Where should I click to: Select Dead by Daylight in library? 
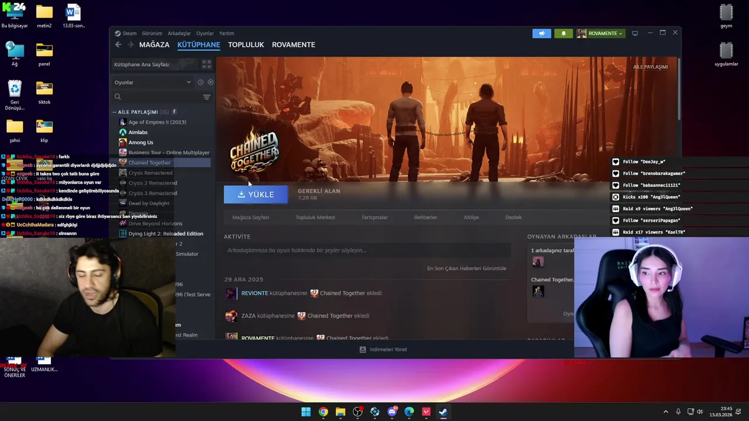tap(149, 203)
